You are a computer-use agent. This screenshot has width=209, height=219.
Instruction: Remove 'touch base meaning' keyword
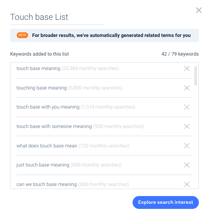point(187,68)
